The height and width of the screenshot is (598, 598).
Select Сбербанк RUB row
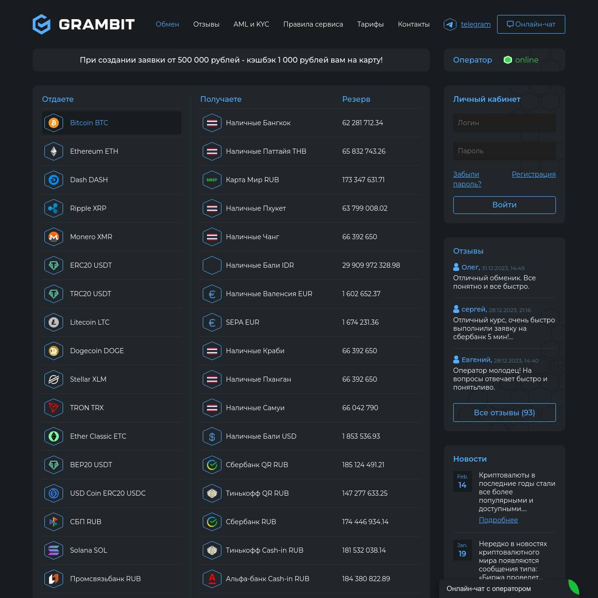coord(310,522)
